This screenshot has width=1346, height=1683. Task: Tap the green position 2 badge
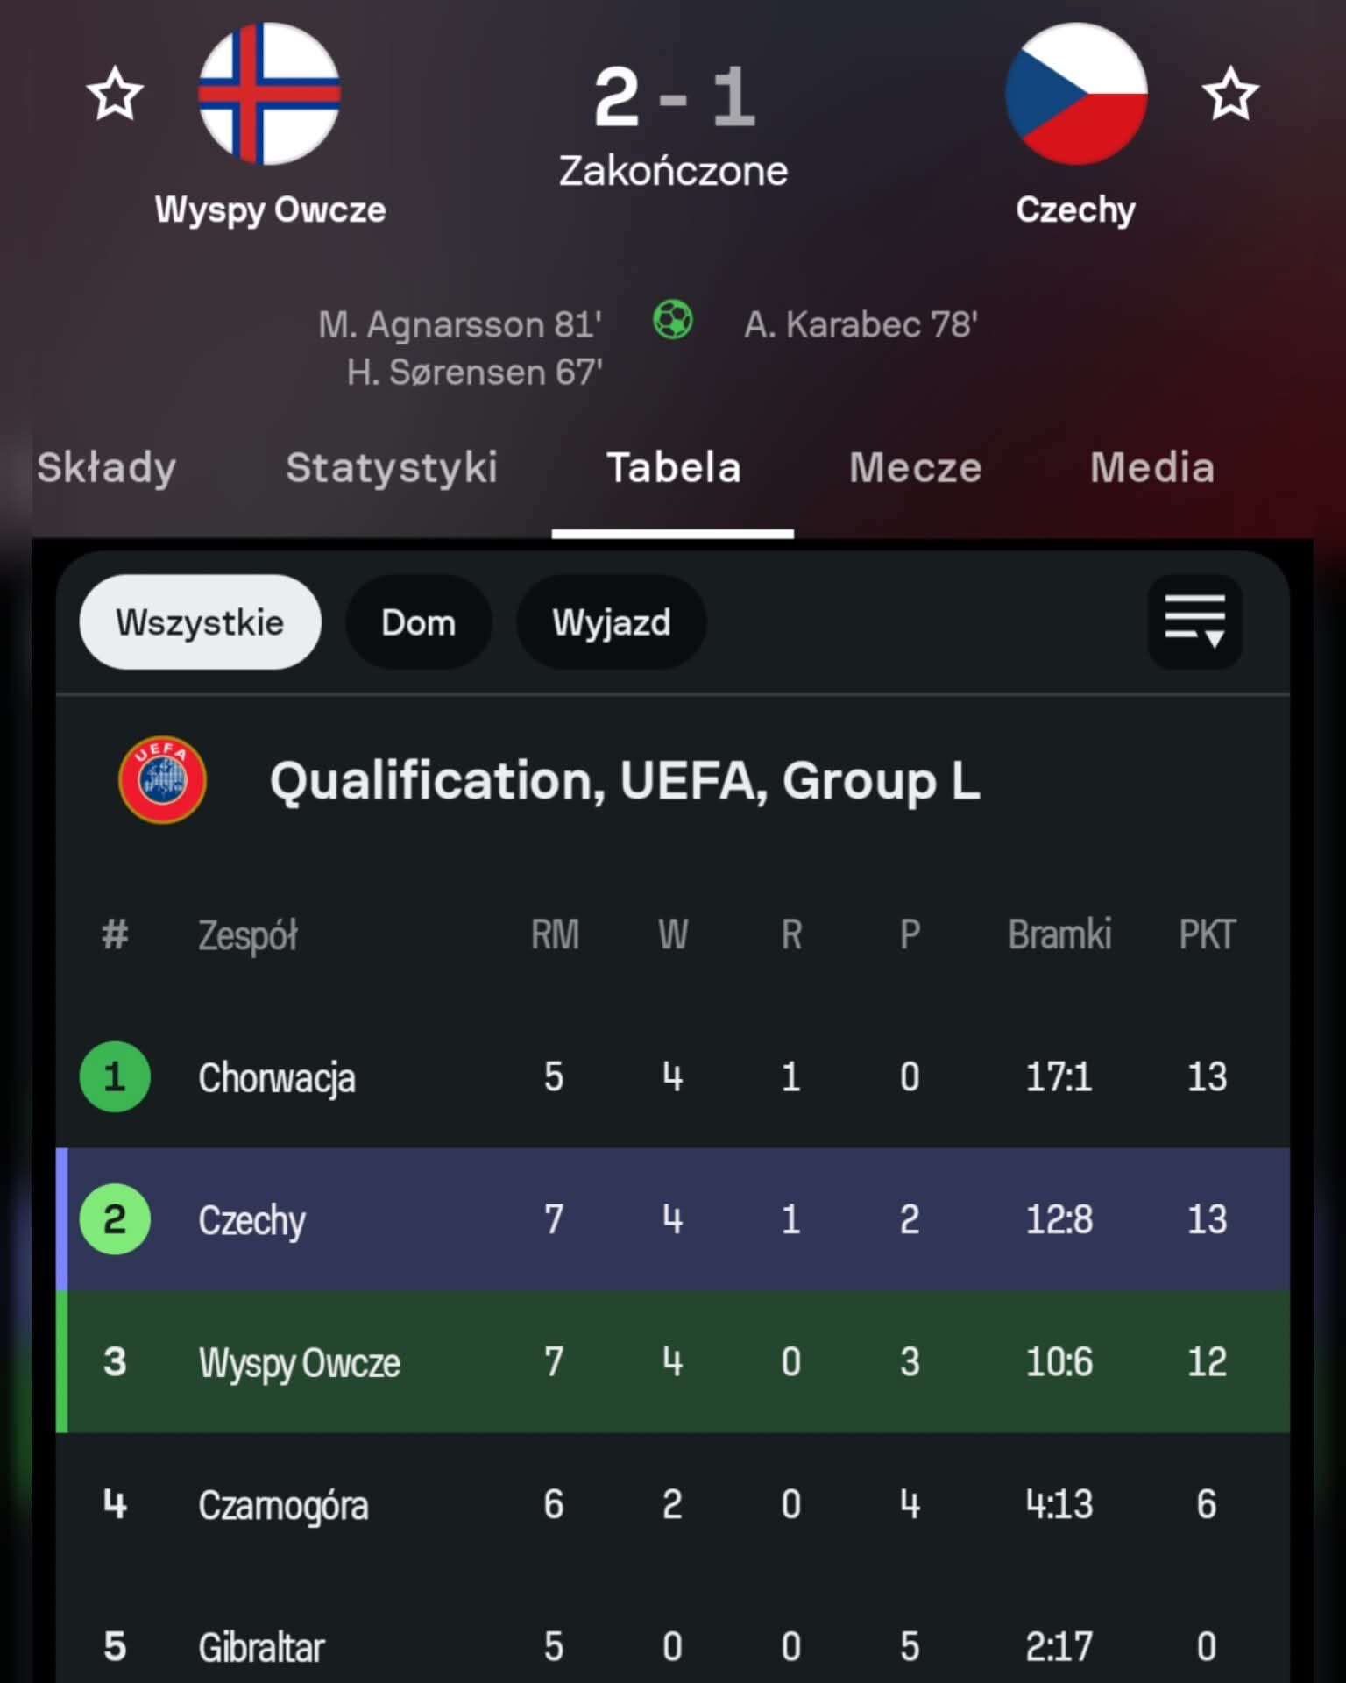click(x=115, y=1219)
